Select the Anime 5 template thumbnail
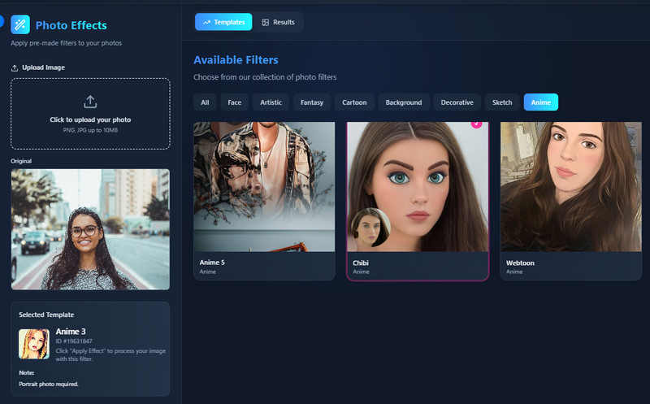Image resolution: width=650 pixels, height=404 pixels. tap(264, 187)
